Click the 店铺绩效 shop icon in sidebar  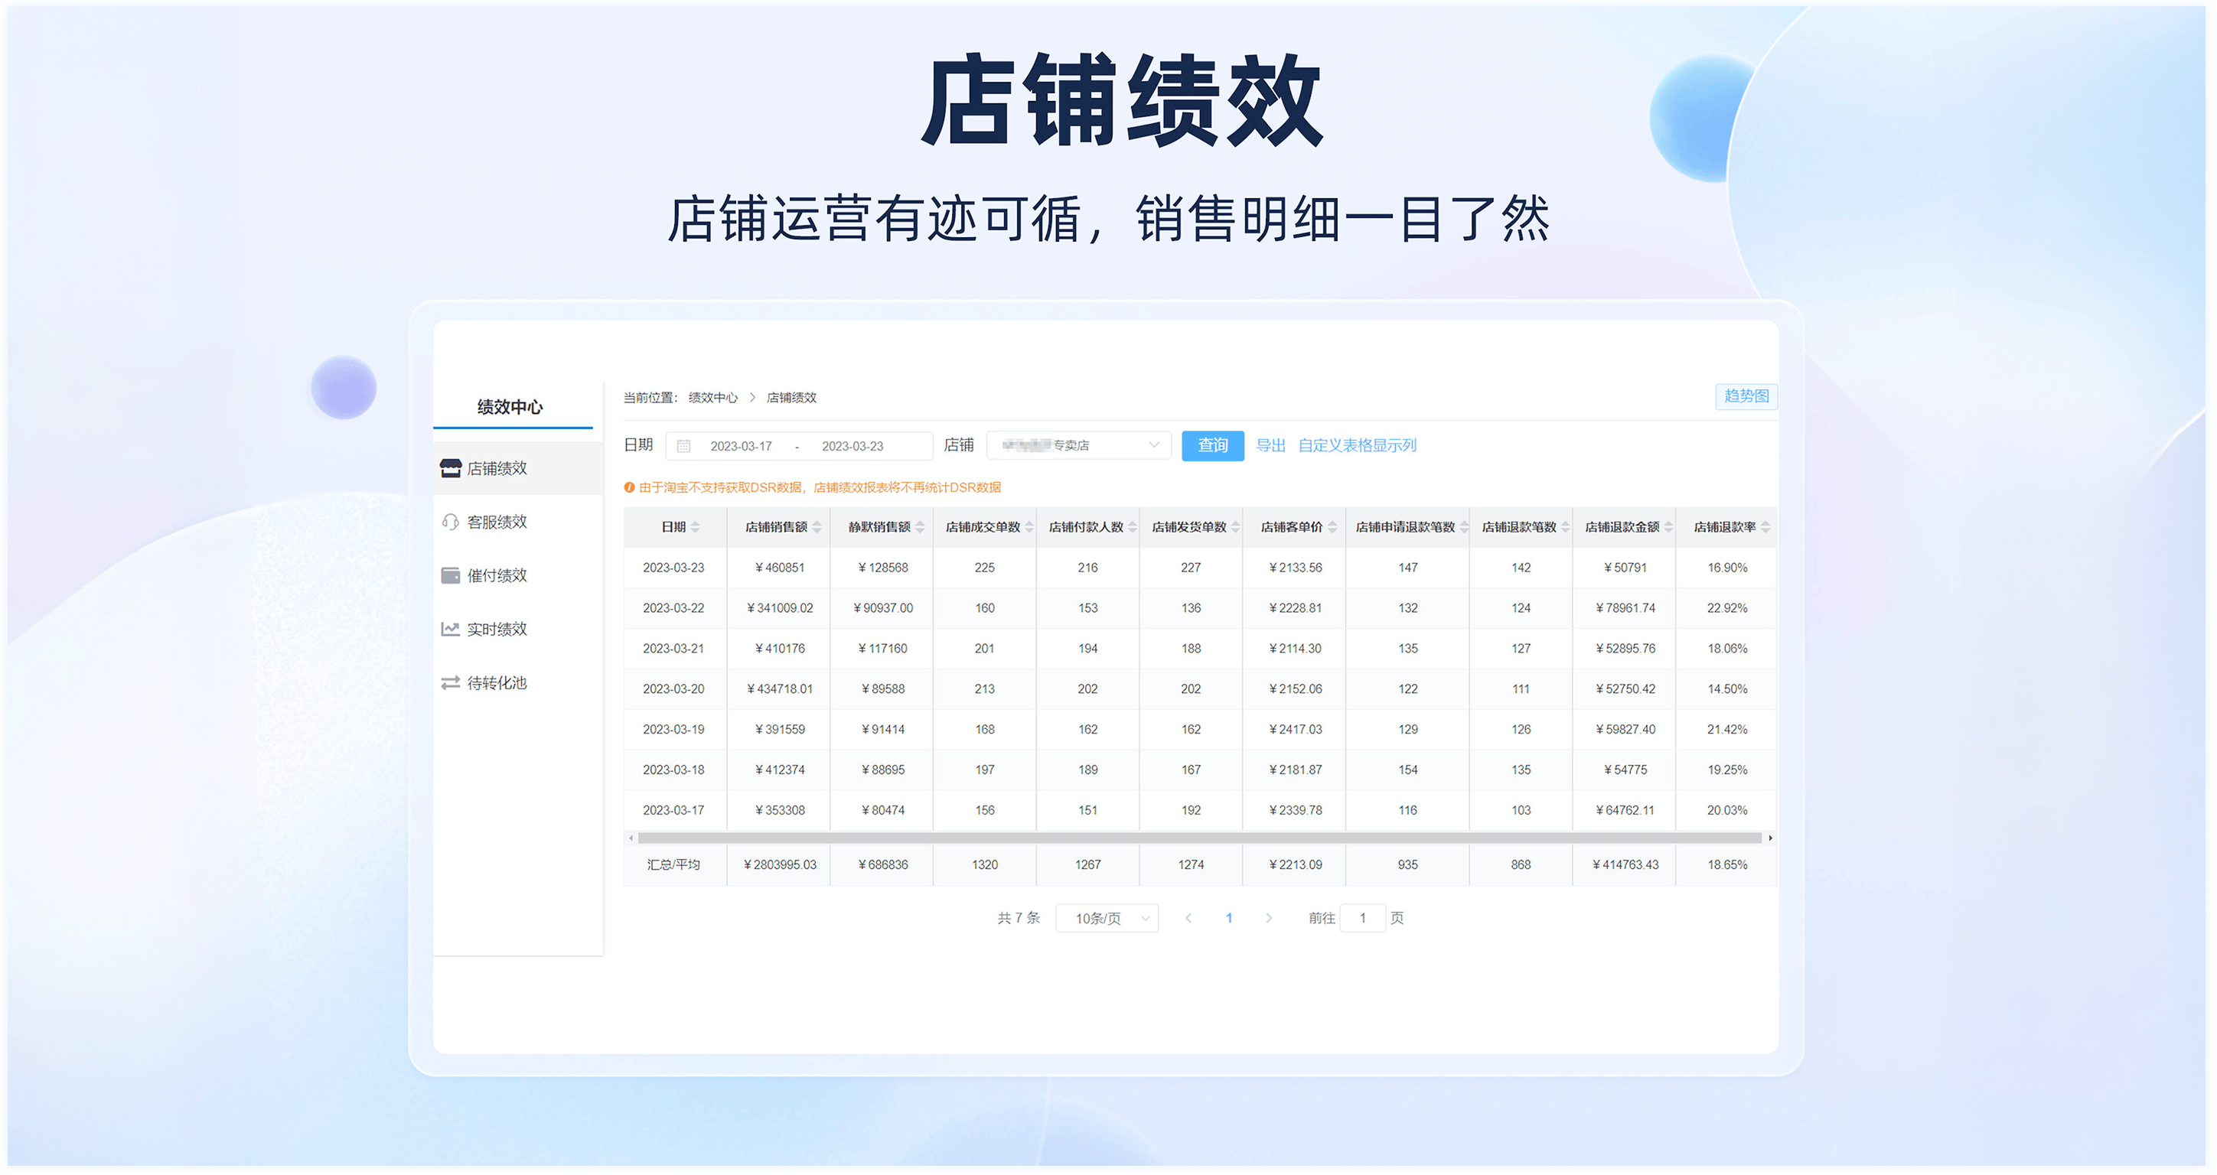[450, 468]
